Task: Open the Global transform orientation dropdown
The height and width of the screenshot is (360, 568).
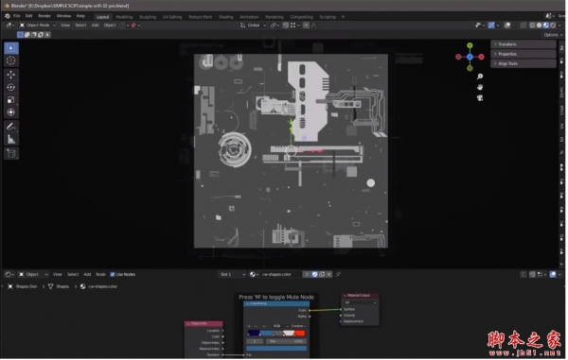Action: 253,26
